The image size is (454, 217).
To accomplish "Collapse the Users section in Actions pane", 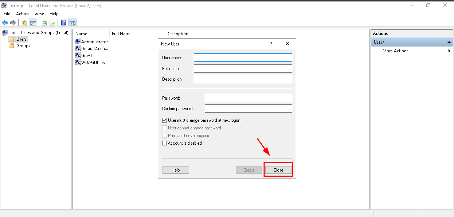I will 449,42.
